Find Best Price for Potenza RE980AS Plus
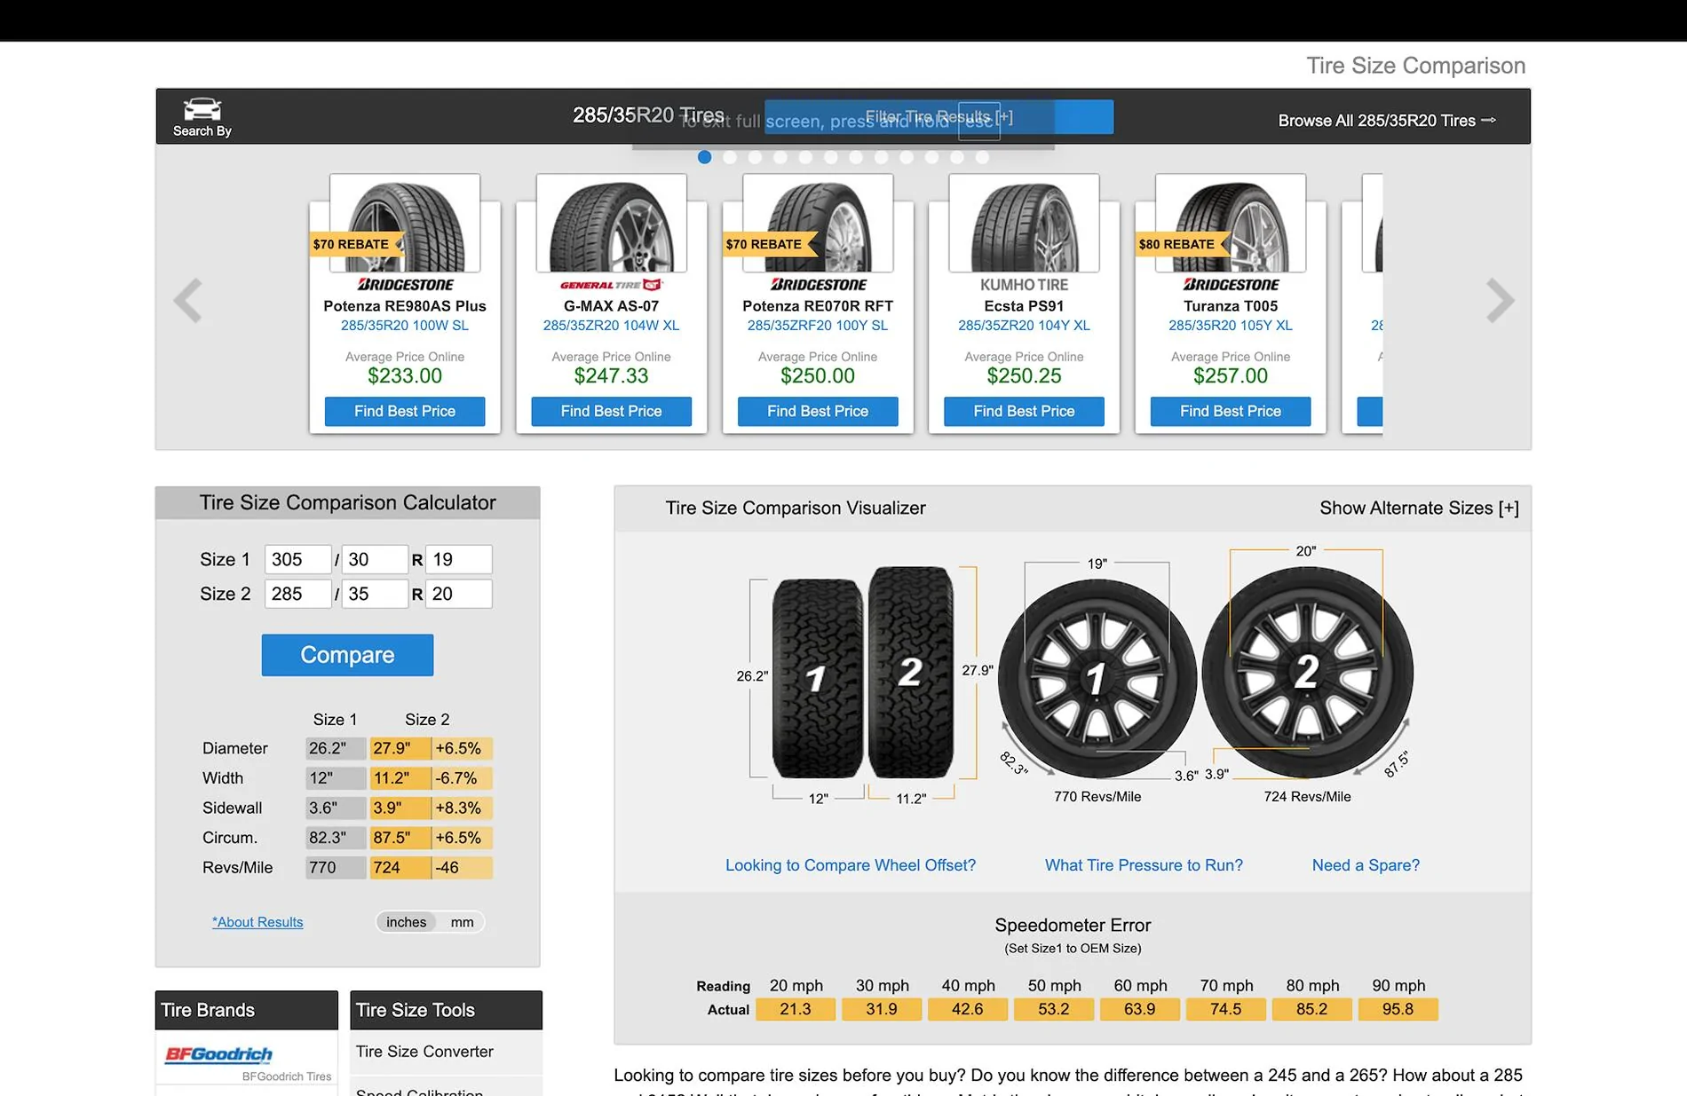 point(405,411)
